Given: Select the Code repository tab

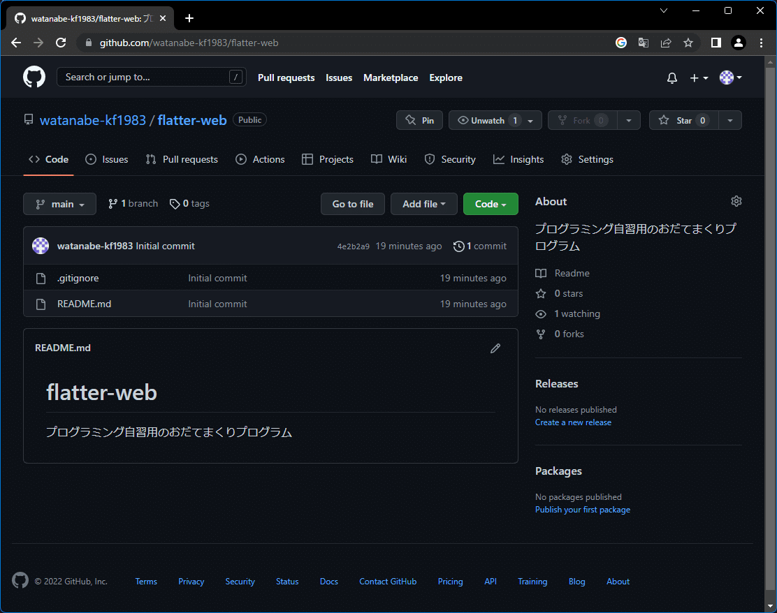Looking at the screenshot, I should pos(49,159).
